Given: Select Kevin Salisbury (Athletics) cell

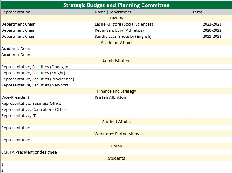Looking at the screenshot, I should (x=119, y=30).
